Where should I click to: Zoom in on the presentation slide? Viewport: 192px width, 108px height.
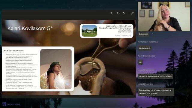tap(118, 13)
